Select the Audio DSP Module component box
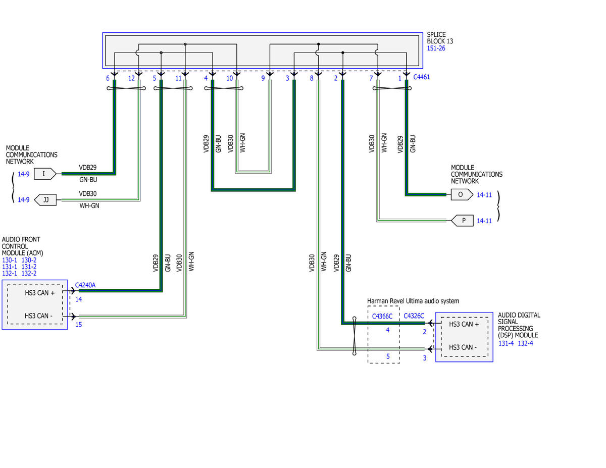The height and width of the screenshot is (468, 606). [x=464, y=337]
